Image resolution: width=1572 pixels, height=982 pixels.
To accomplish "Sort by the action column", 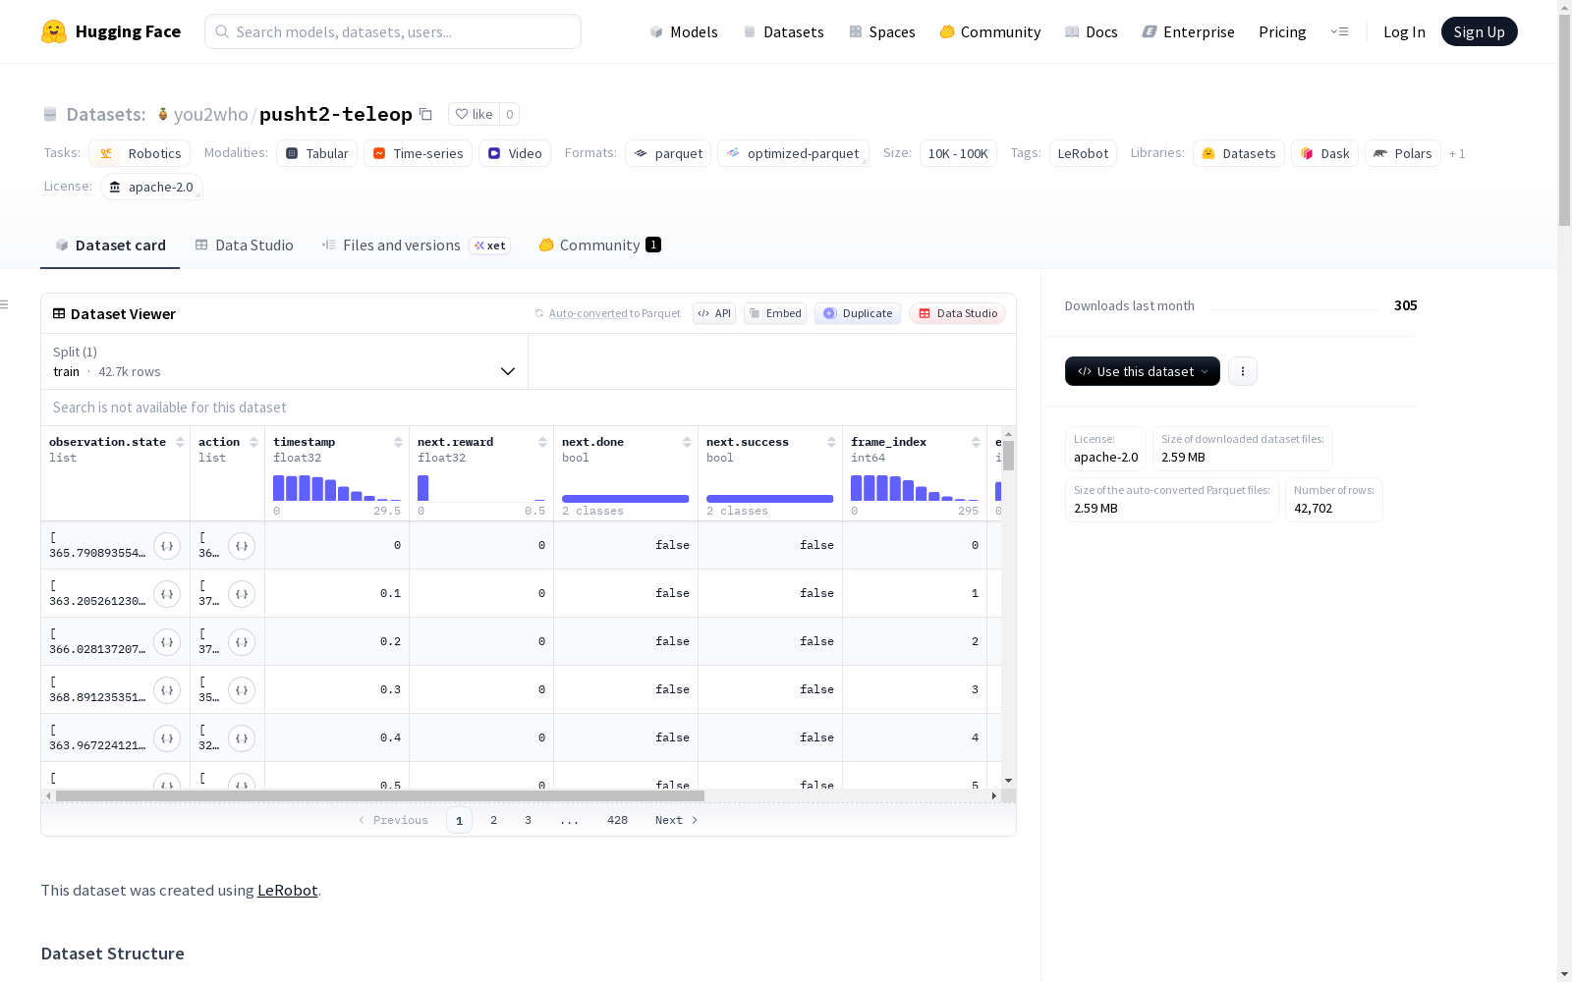I will (254, 442).
